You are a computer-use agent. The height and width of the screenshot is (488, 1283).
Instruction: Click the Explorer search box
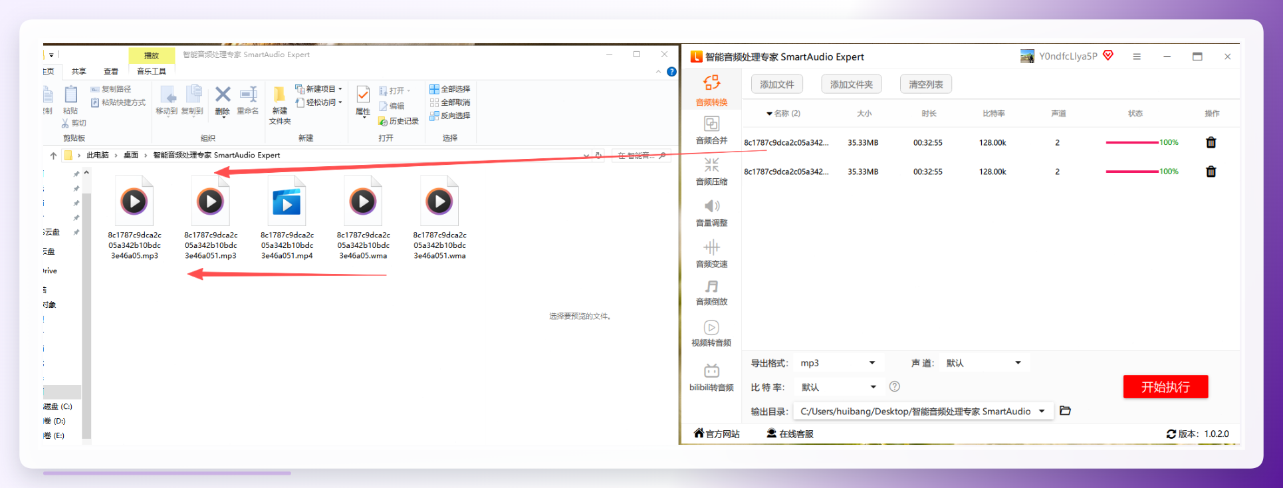(641, 155)
